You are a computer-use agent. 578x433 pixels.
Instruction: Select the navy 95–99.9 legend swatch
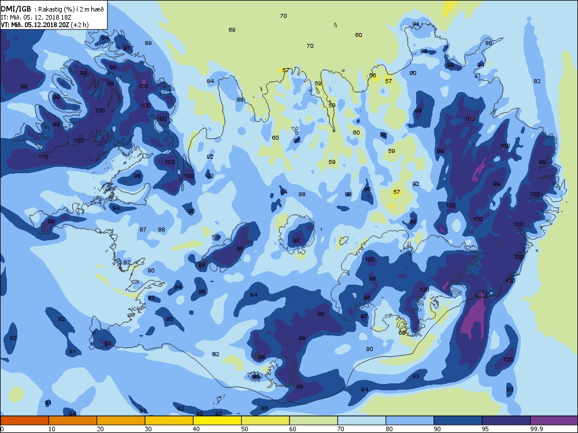[x=506, y=420]
